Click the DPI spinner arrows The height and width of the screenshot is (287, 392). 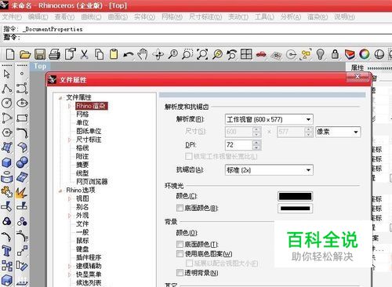pos(256,145)
